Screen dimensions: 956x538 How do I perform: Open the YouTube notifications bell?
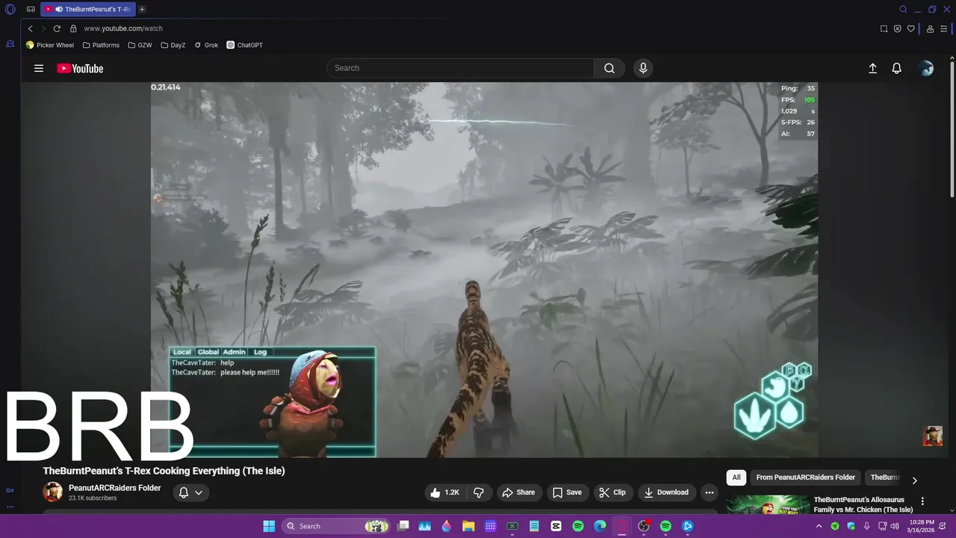coord(897,68)
